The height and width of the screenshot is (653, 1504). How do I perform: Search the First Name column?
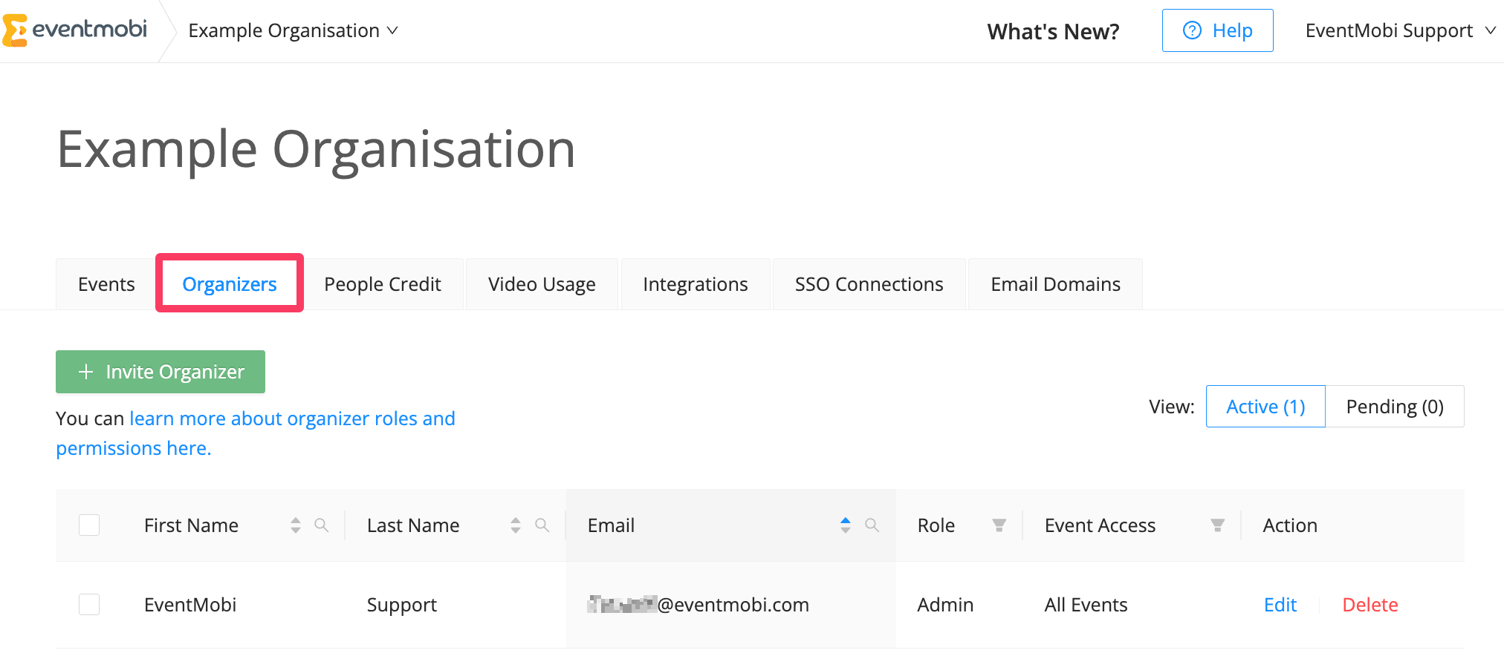(x=322, y=525)
